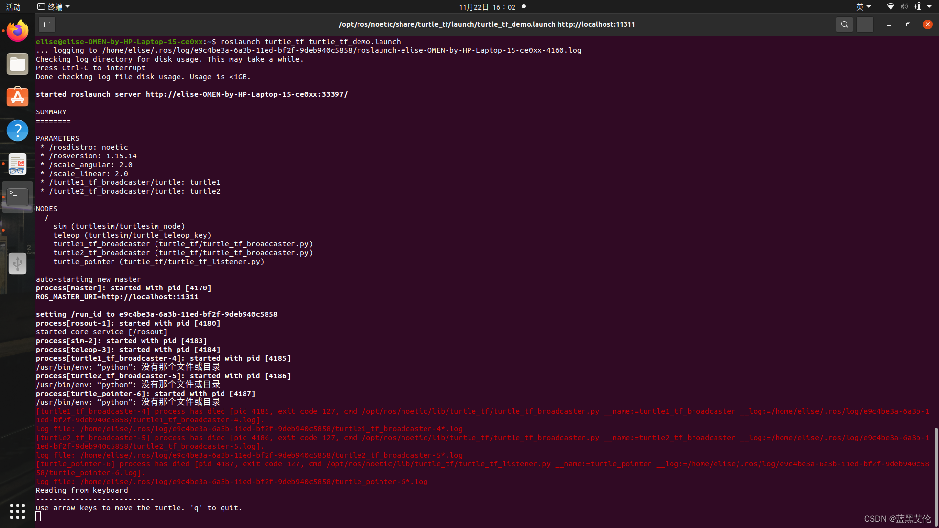Open a new terminal tab
939x528 pixels.
pyautogui.click(x=47, y=24)
